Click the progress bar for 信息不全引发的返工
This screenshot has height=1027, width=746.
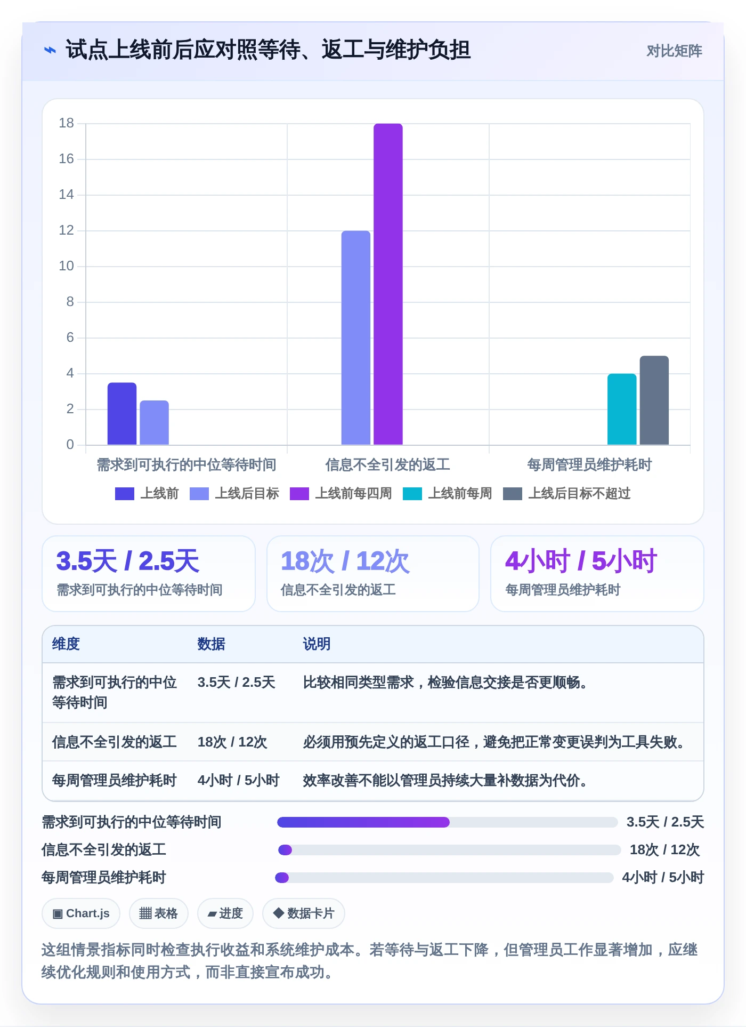coord(449,850)
